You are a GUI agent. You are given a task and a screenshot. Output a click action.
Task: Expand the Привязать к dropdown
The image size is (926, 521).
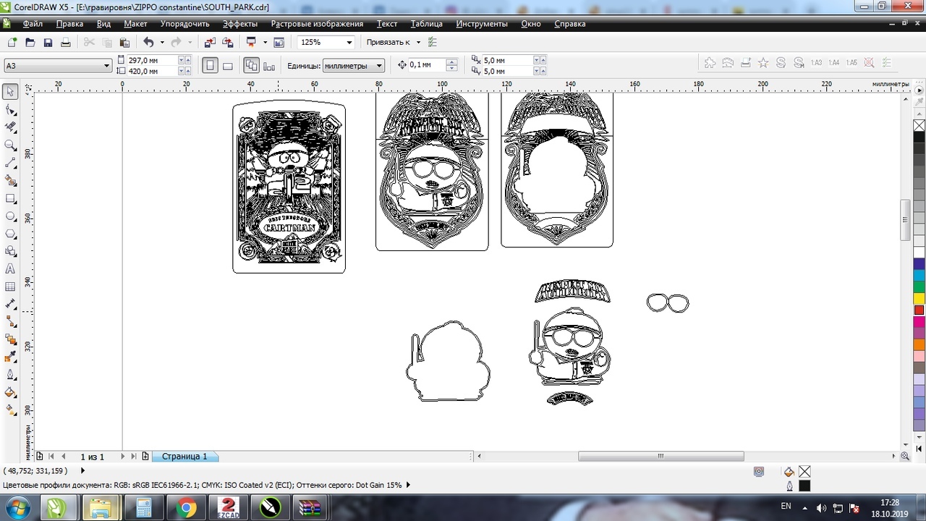point(418,43)
